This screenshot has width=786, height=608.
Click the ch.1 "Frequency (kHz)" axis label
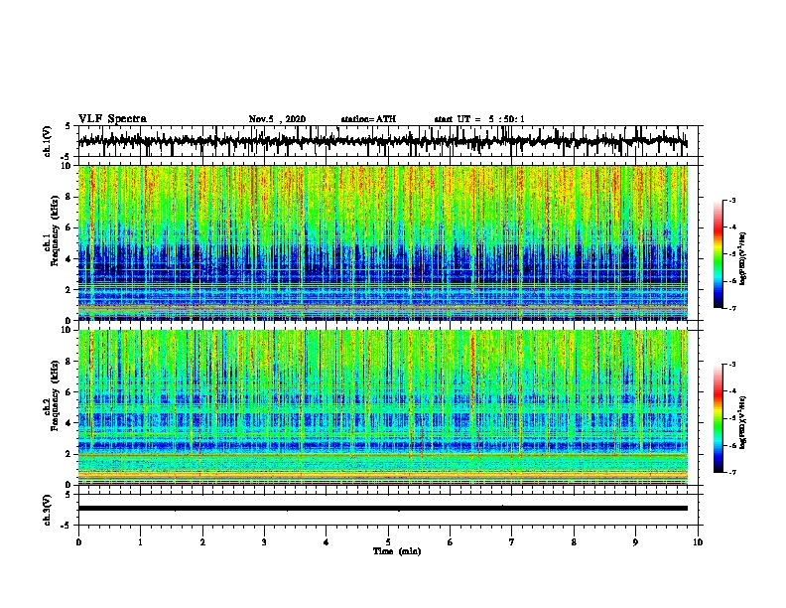[55, 231]
